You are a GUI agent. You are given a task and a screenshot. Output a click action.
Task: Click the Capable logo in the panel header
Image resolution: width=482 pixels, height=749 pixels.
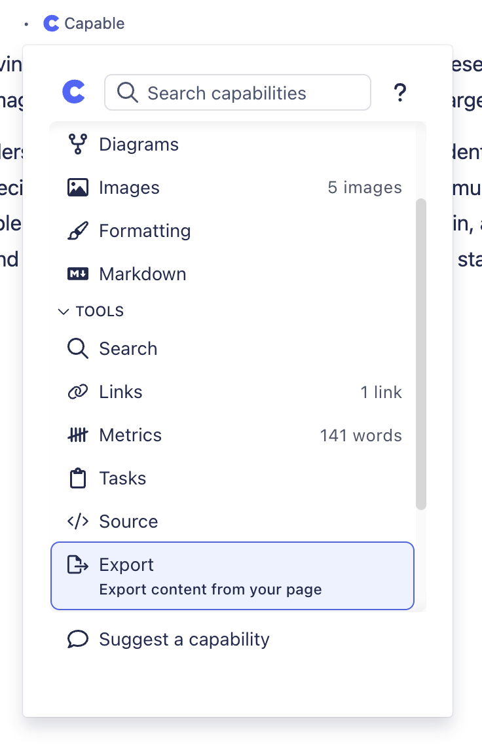[x=73, y=92]
